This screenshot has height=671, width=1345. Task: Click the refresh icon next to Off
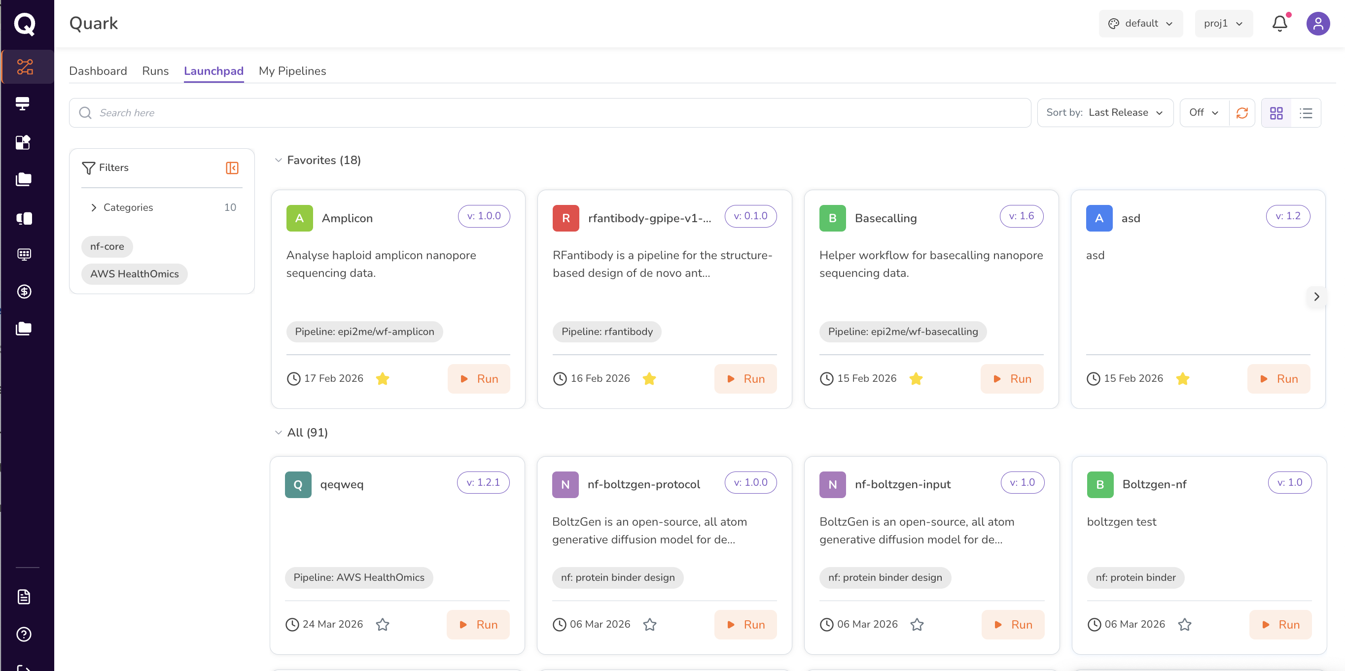(1241, 113)
